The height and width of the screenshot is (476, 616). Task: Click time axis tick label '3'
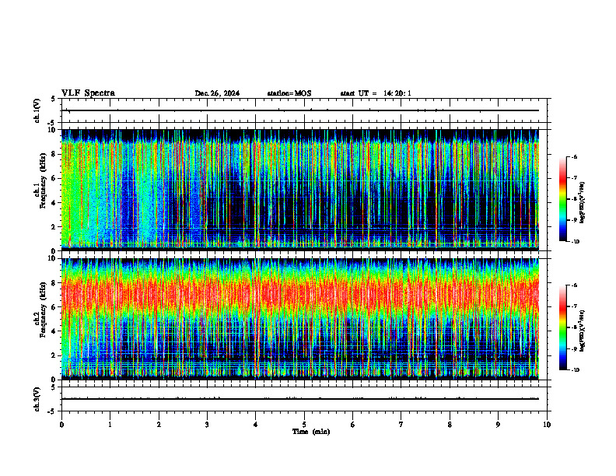(207, 425)
